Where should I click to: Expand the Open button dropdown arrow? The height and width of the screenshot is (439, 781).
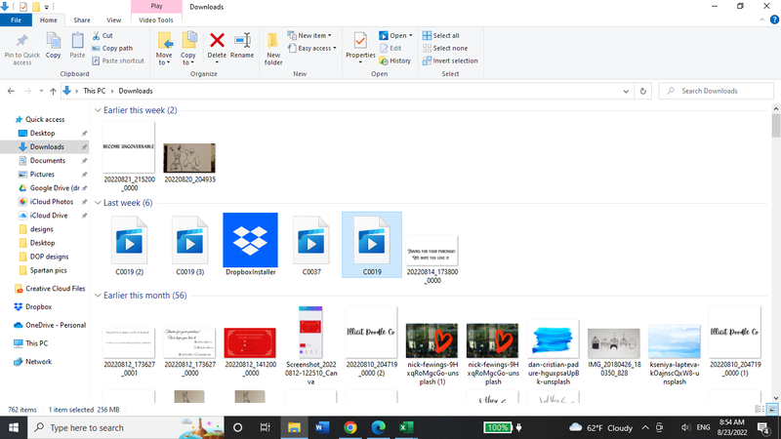[x=410, y=36]
